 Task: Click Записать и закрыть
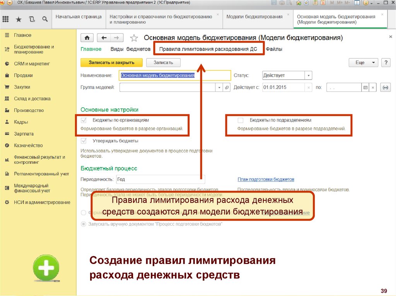(111, 63)
